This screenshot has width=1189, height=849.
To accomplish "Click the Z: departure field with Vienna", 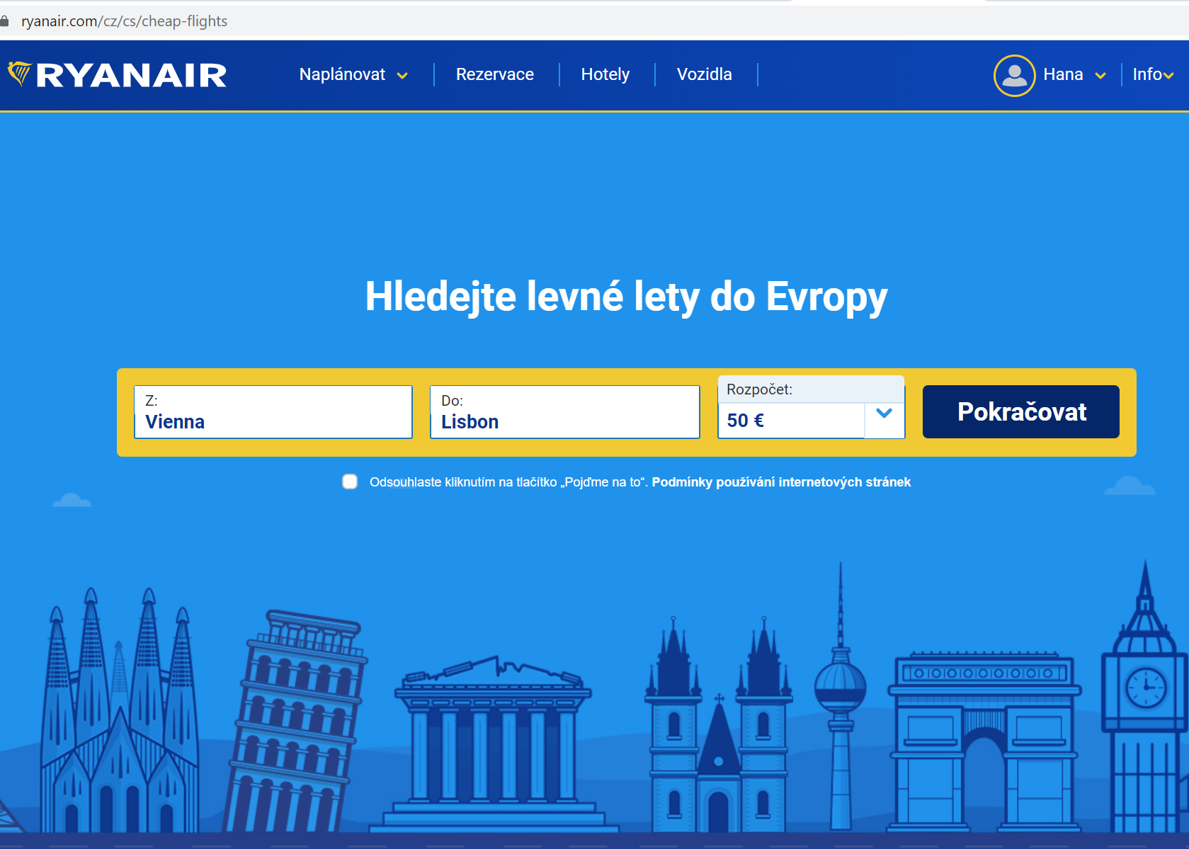I will [273, 411].
